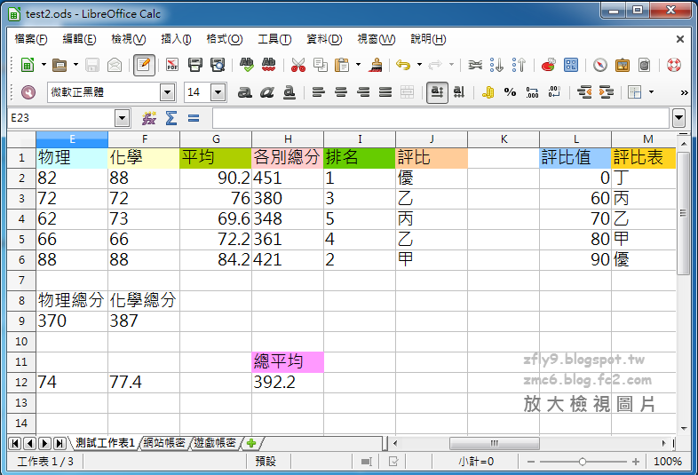This screenshot has width=698, height=475.
Task: Sort the data in ascending order
Action: (x=496, y=65)
